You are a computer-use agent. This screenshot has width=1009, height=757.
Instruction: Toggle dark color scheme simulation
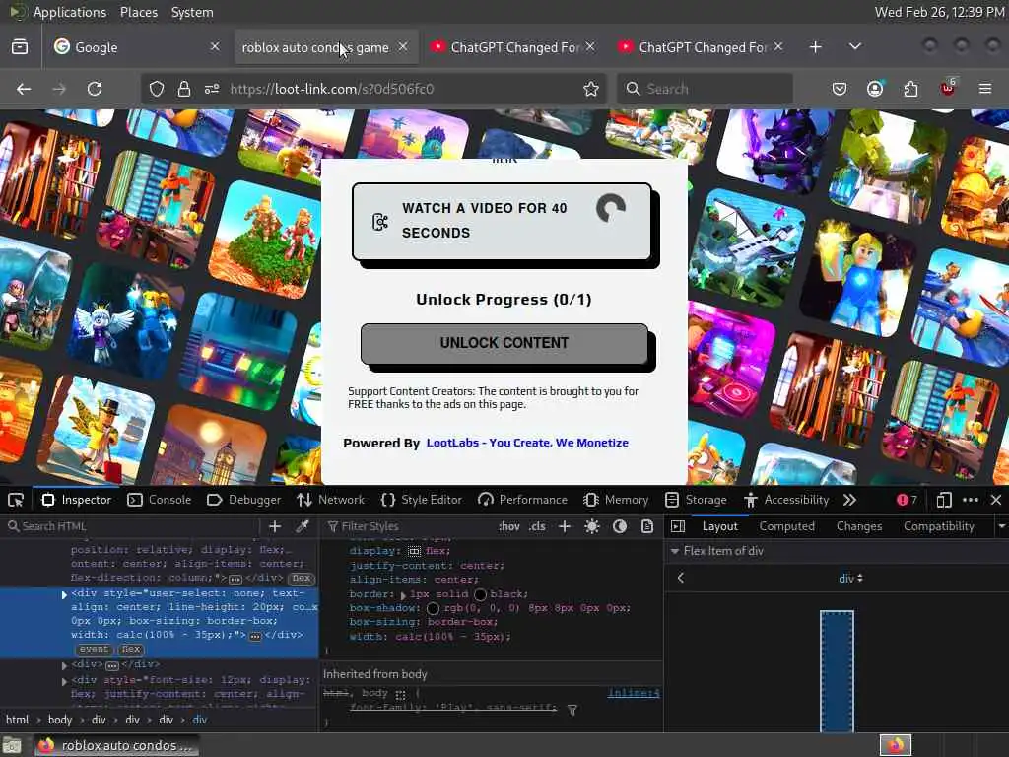[x=620, y=526]
